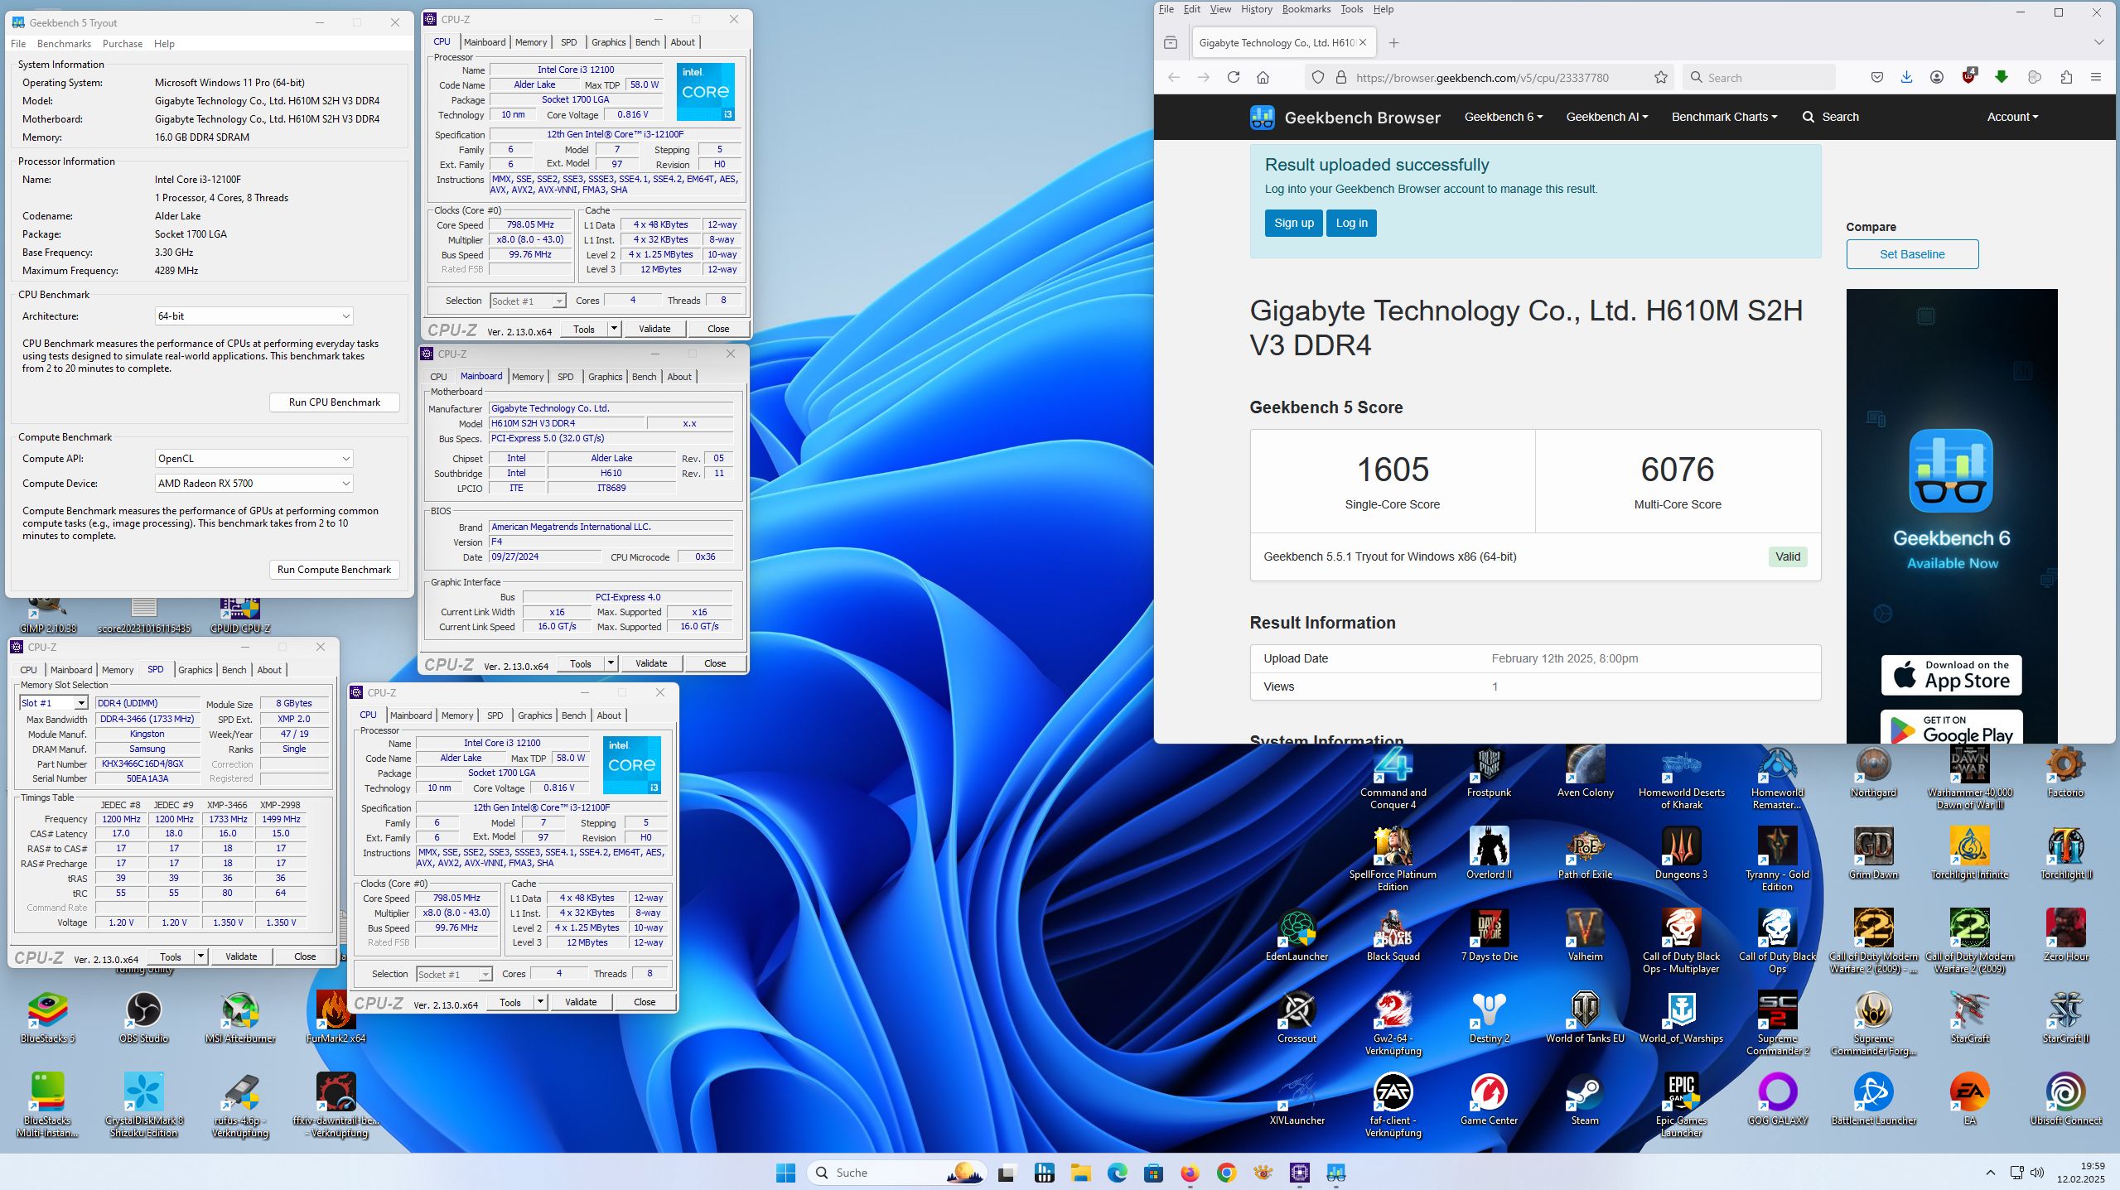2120x1190 pixels.
Task: Select the Epic Games Launcher icon
Action: (x=1681, y=1105)
